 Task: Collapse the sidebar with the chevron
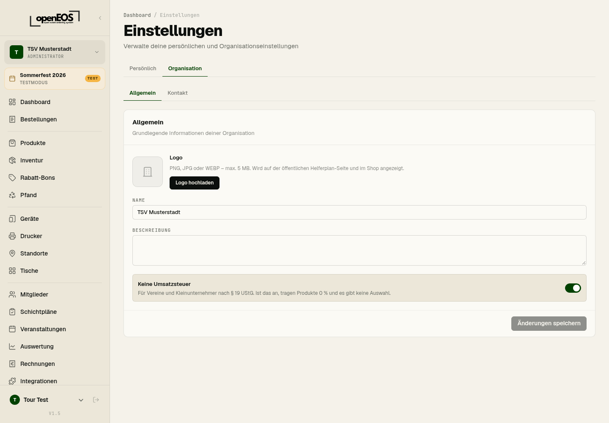click(100, 18)
